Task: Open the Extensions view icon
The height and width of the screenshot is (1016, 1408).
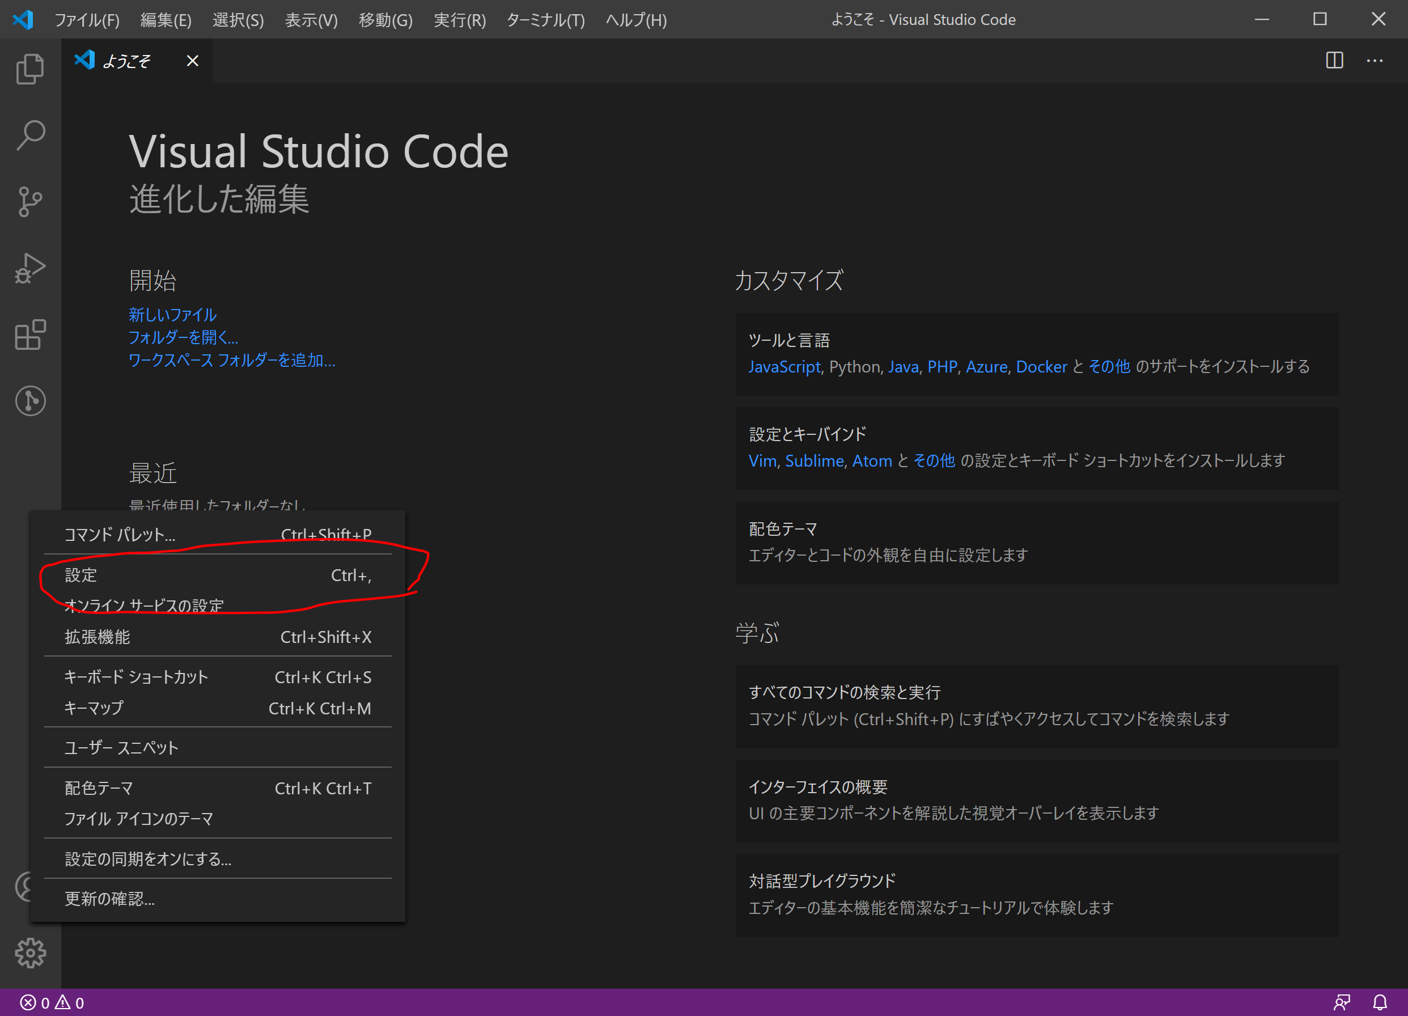Action: [30, 335]
